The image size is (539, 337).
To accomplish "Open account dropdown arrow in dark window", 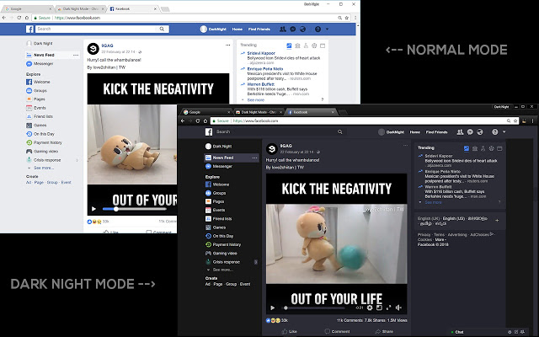I will tap(504, 132).
